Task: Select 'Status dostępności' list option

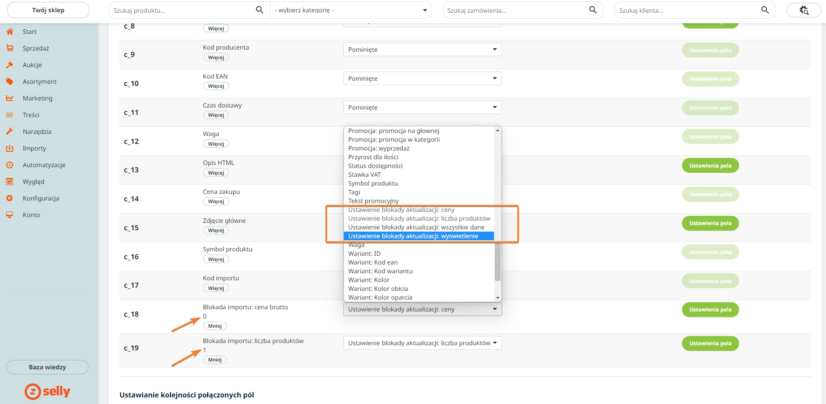Action: click(x=375, y=166)
